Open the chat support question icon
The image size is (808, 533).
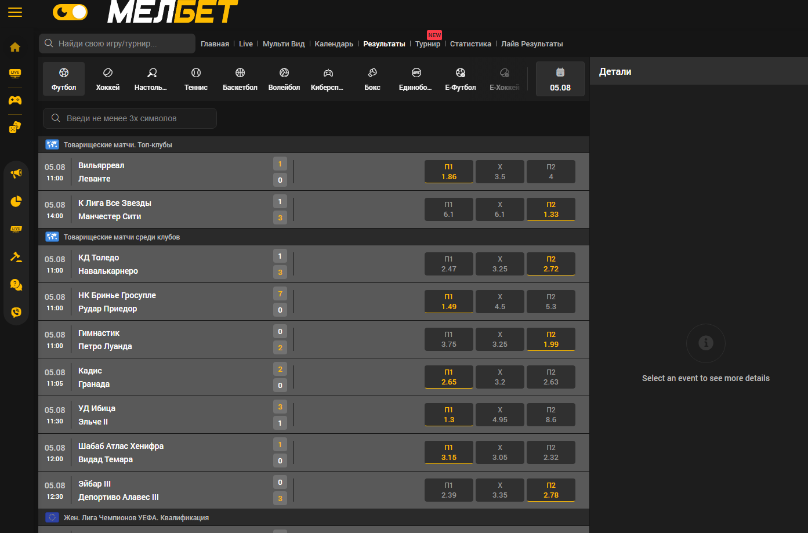(16, 285)
